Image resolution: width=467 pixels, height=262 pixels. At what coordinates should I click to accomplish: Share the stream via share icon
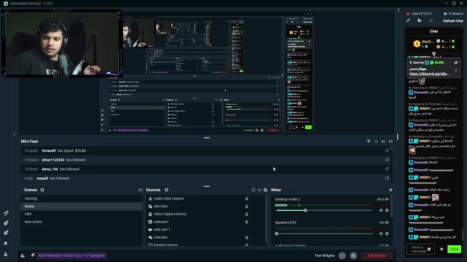[x=431, y=21]
